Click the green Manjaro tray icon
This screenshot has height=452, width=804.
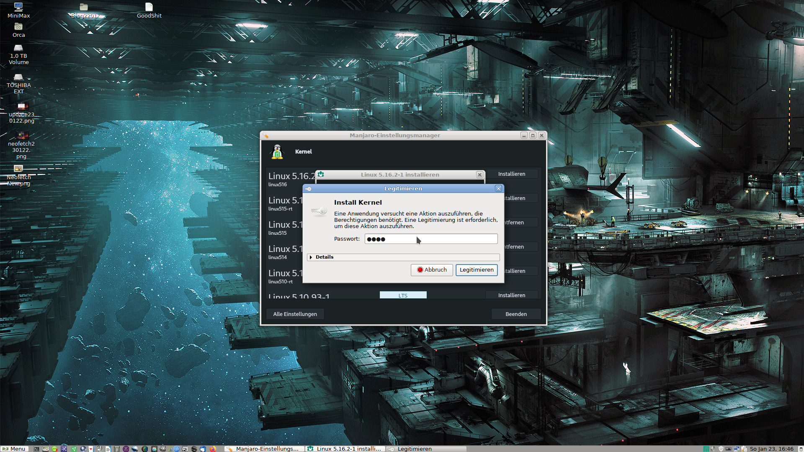click(x=706, y=449)
